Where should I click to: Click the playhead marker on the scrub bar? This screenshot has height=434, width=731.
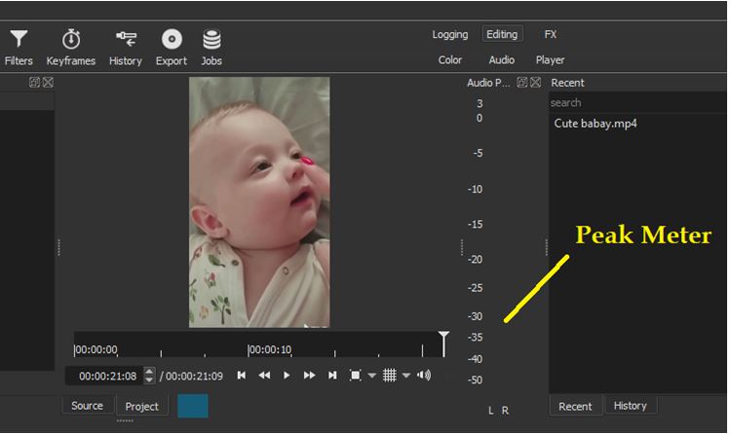(443, 344)
